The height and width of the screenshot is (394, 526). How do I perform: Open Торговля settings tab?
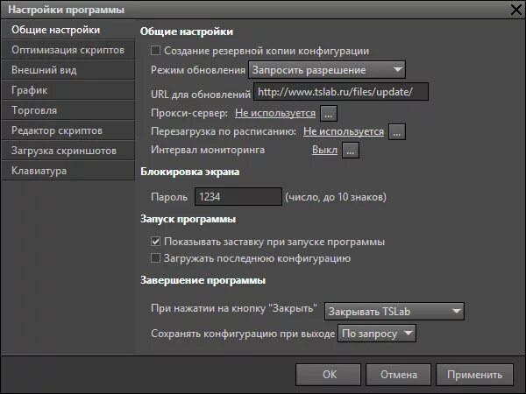(x=68, y=110)
